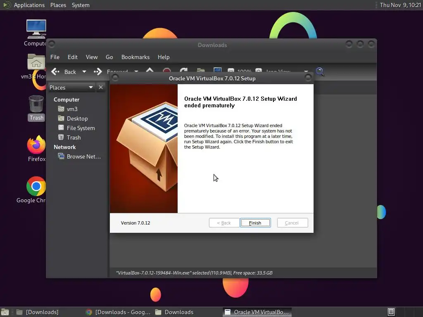
Task: Open vm3's Home folder desktop icon
Action: point(35,66)
